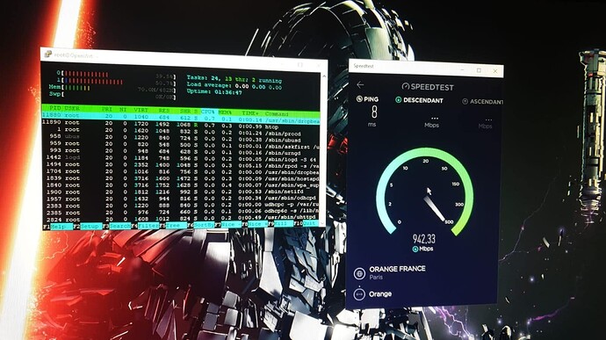This screenshot has height=340, width=606.
Task: Click the back arrow in Speedtest
Action: [x=360, y=84]
